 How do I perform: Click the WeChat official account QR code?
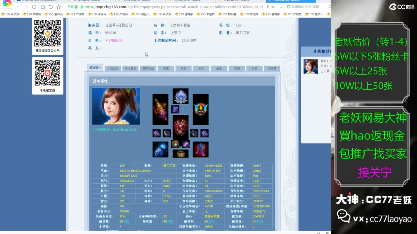(x=48, y=33)
